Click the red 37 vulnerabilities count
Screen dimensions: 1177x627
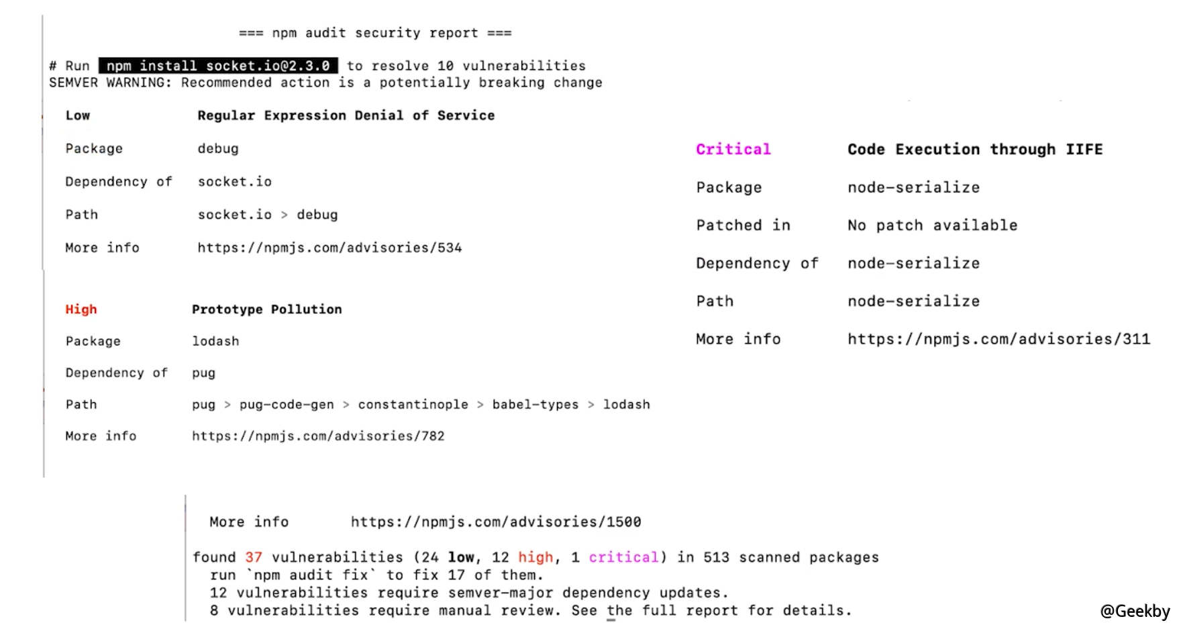click(x=254, y=557)
